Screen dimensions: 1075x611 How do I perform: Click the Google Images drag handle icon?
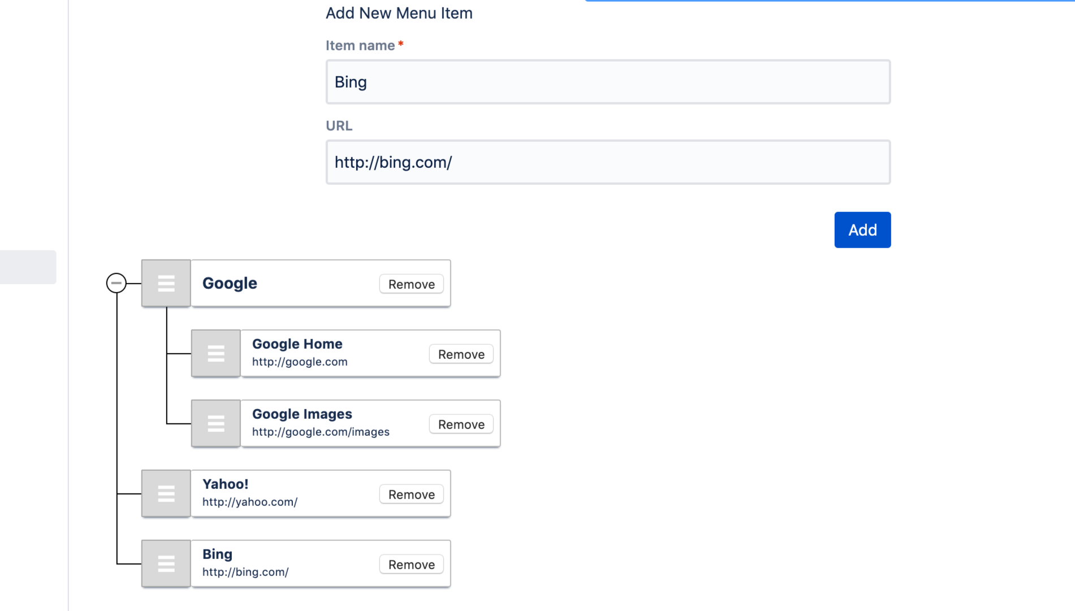click(216, 423)
